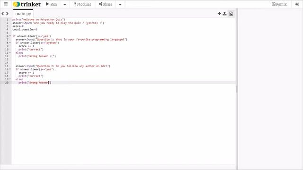Open the hamburger menu
The height and width of the screenshot is (170, 303).
6,4
